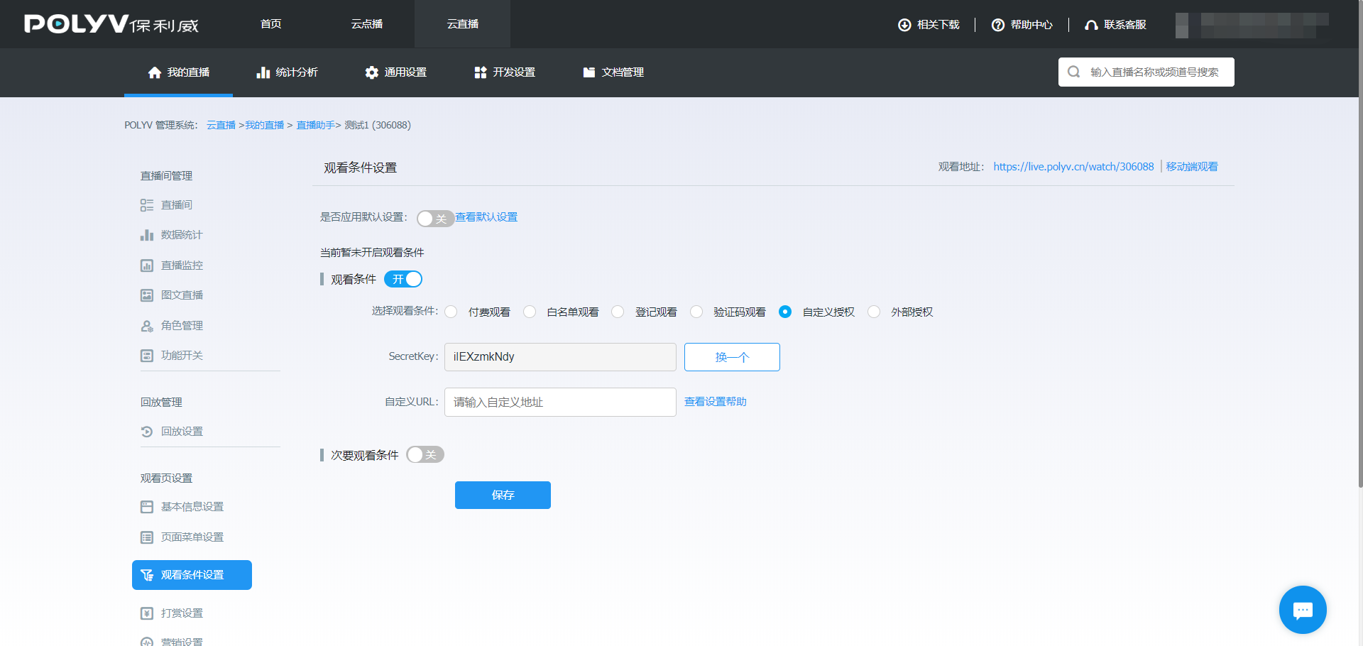This screenshot has height=646, width=1363.
Task: Select the 登记观看 radio option
Action: point(618,312)
